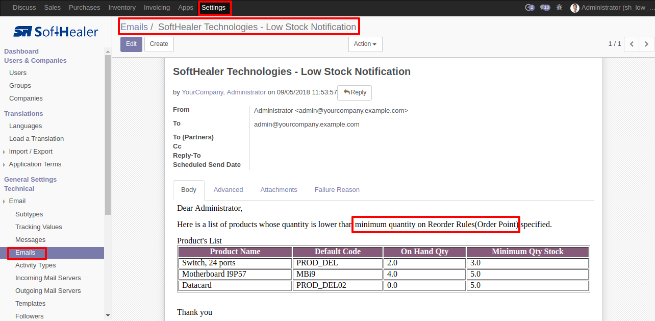
Task: Open the Purchases menu
Action: click(85, 8)
